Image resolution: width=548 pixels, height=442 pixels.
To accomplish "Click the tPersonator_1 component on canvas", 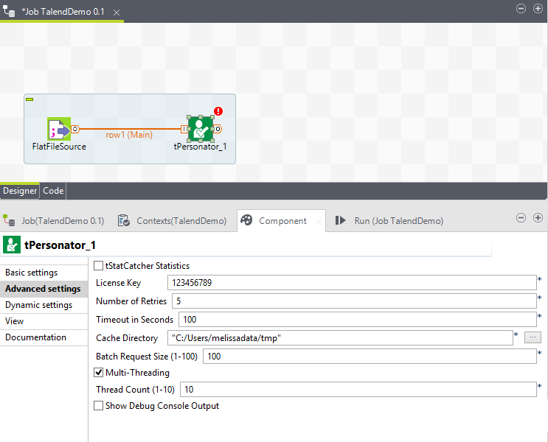I will (199, 129).
